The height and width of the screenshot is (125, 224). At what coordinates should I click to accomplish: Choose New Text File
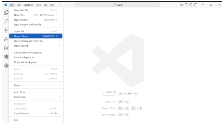coord(36,10)
